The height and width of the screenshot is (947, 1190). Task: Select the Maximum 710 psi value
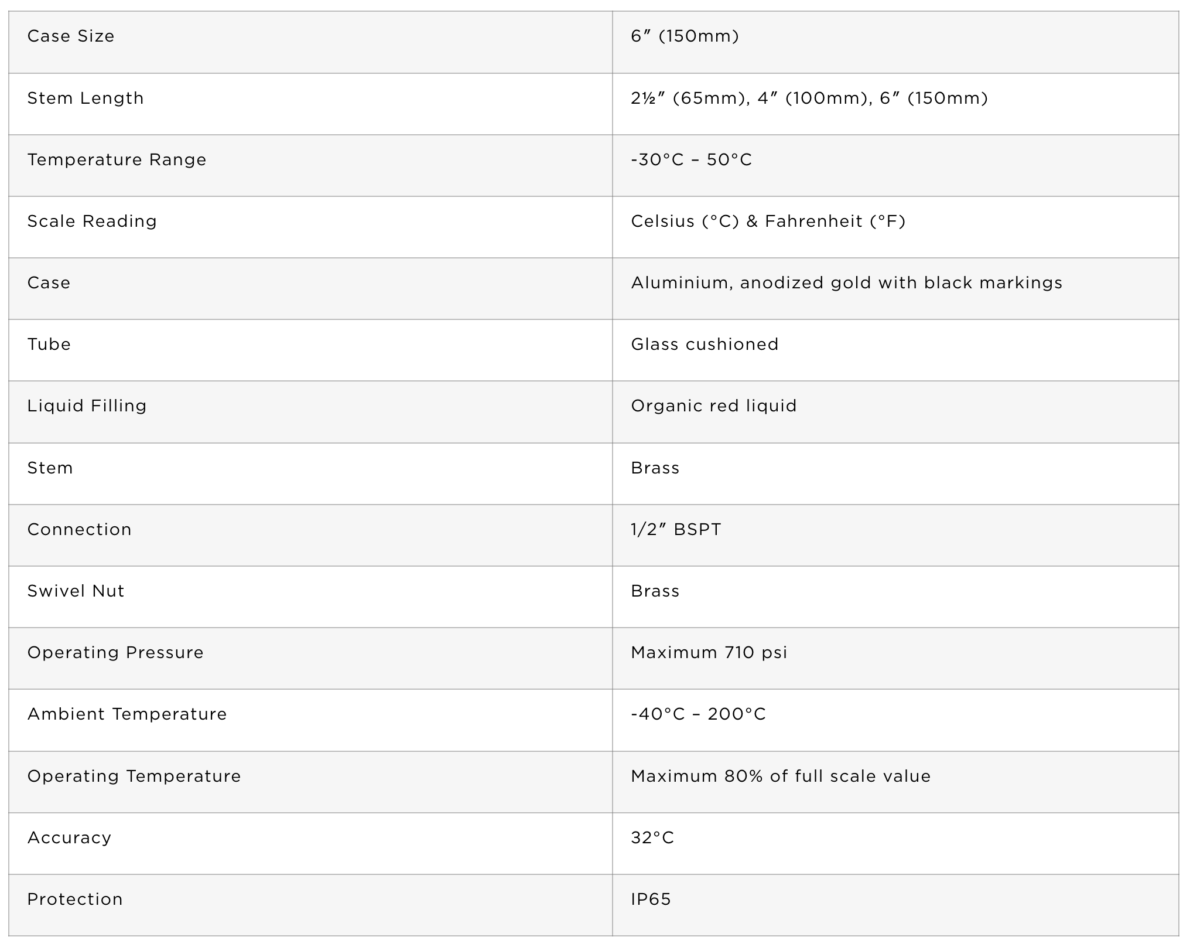709,652
